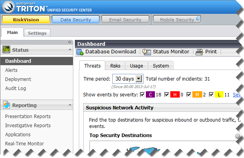Open Presentation Reports
The image size is (244, 158).
[28, 117]
